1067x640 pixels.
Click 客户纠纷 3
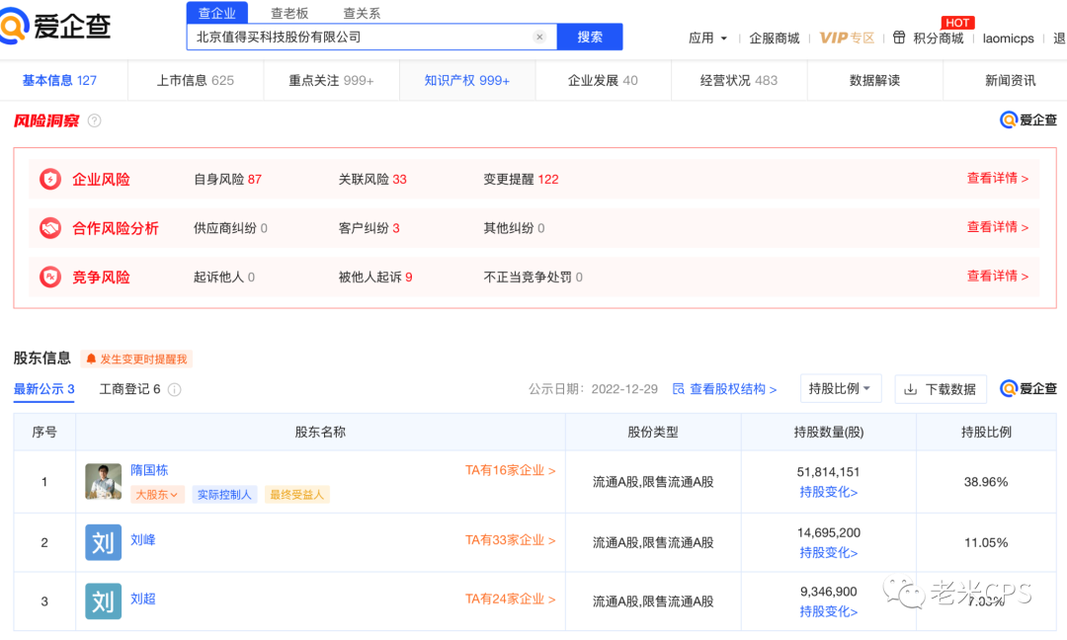click(369, 228)
